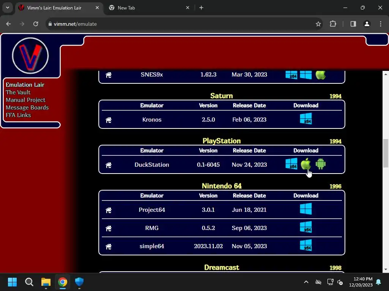Download DuckStation Windows x64 build
This screenshot has height=291, width=389.
[291, 164]
